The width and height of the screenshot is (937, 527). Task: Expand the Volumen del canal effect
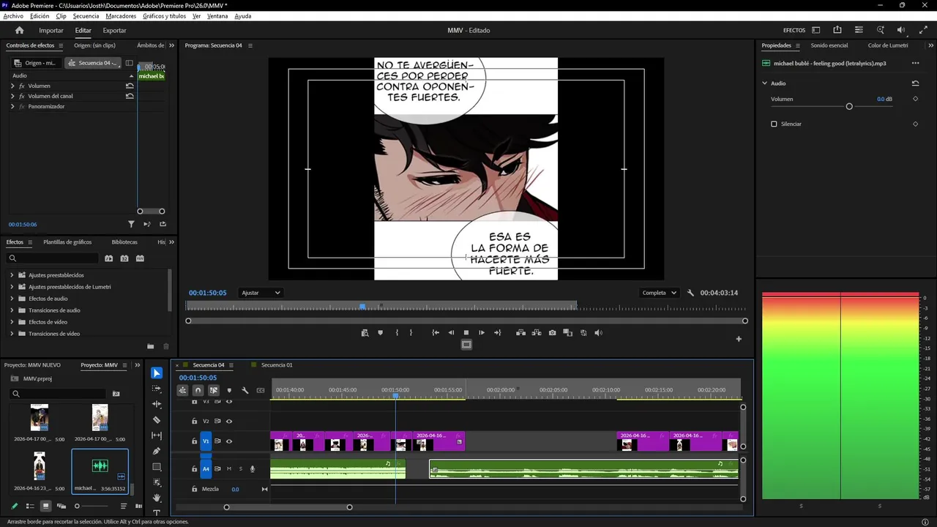(12, 96)
